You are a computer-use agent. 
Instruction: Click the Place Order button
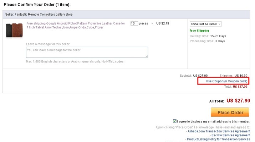click(x=230, y=112)
